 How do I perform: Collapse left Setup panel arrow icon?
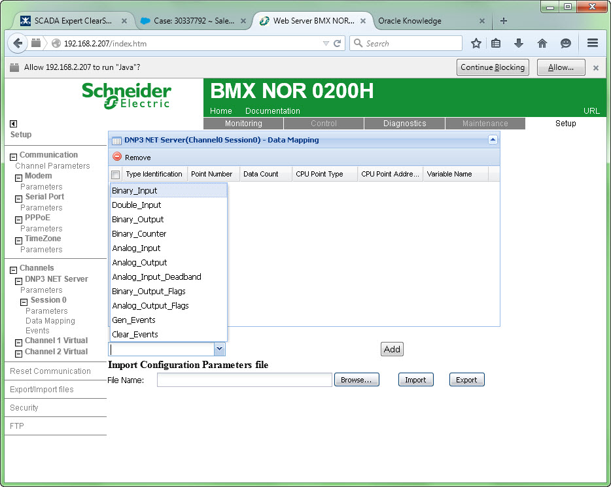(x=13, y=124)
